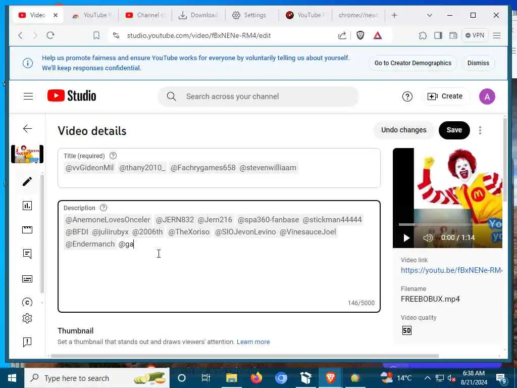The width and height of the screenshot is (517, 388).
Task: Open Studio Settings gear in sidebar
Action: coord(27,318)
